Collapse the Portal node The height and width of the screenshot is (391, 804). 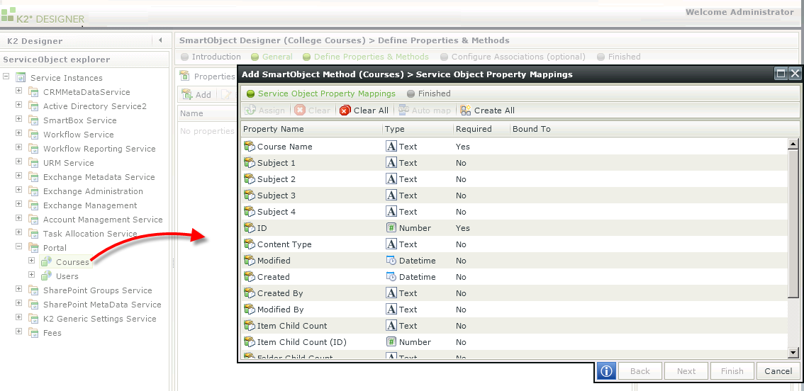[x=19, y=246]
